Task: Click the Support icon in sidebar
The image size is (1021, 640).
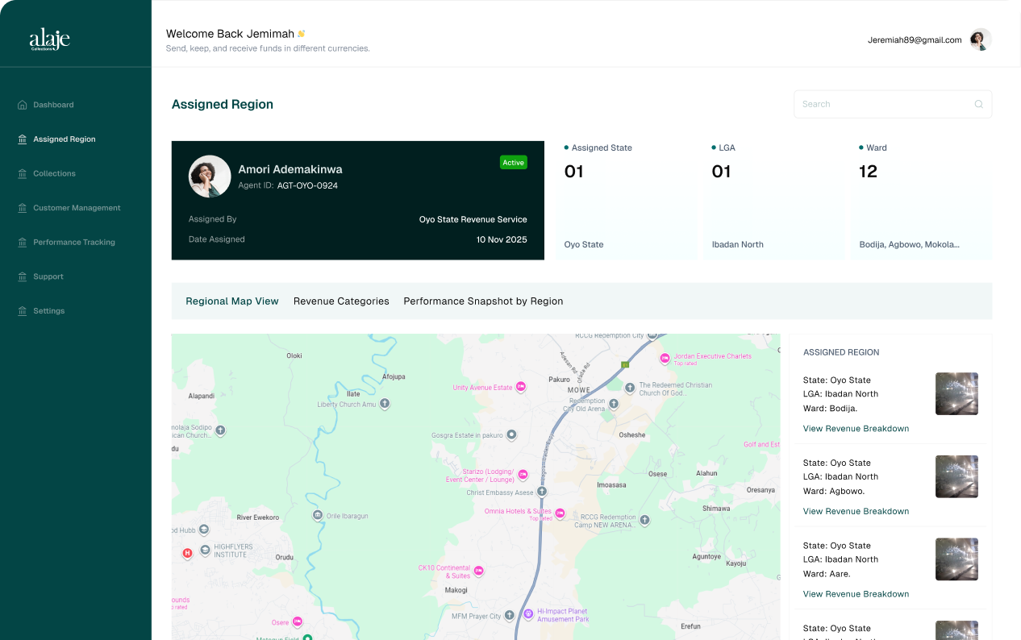Action: [x=22, y=276]
